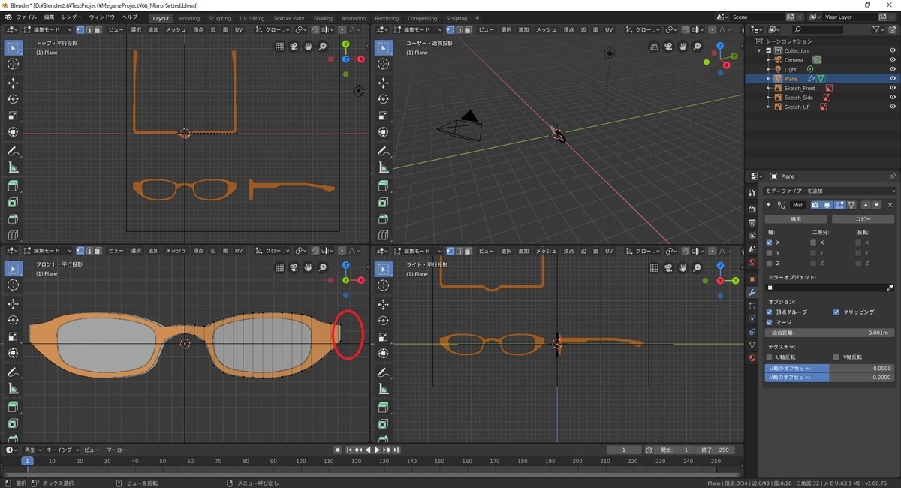The image size is (901, 488).
Task: Expand the Plane object in the outliner
Action: pos(769,79)
